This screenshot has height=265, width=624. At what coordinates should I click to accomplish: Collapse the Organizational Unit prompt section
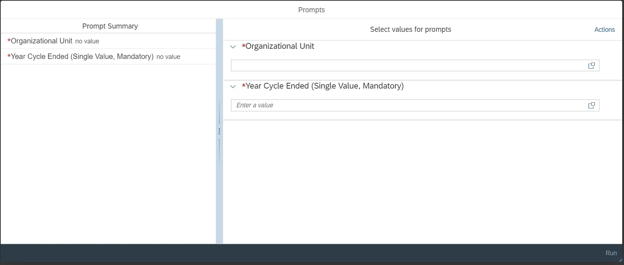(233, 47)
